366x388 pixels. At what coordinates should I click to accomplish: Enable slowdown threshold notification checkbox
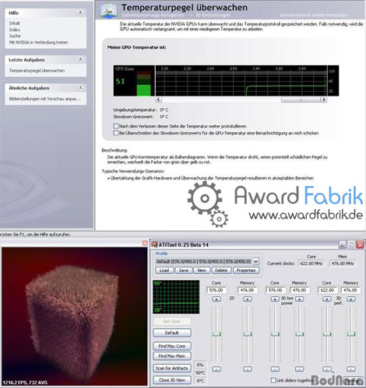click(x=116, y=133)
